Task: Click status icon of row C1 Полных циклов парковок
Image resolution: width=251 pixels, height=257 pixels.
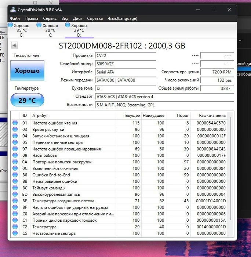Action: 15,220
